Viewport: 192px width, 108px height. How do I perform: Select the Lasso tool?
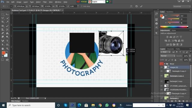(x=3, y=18)
